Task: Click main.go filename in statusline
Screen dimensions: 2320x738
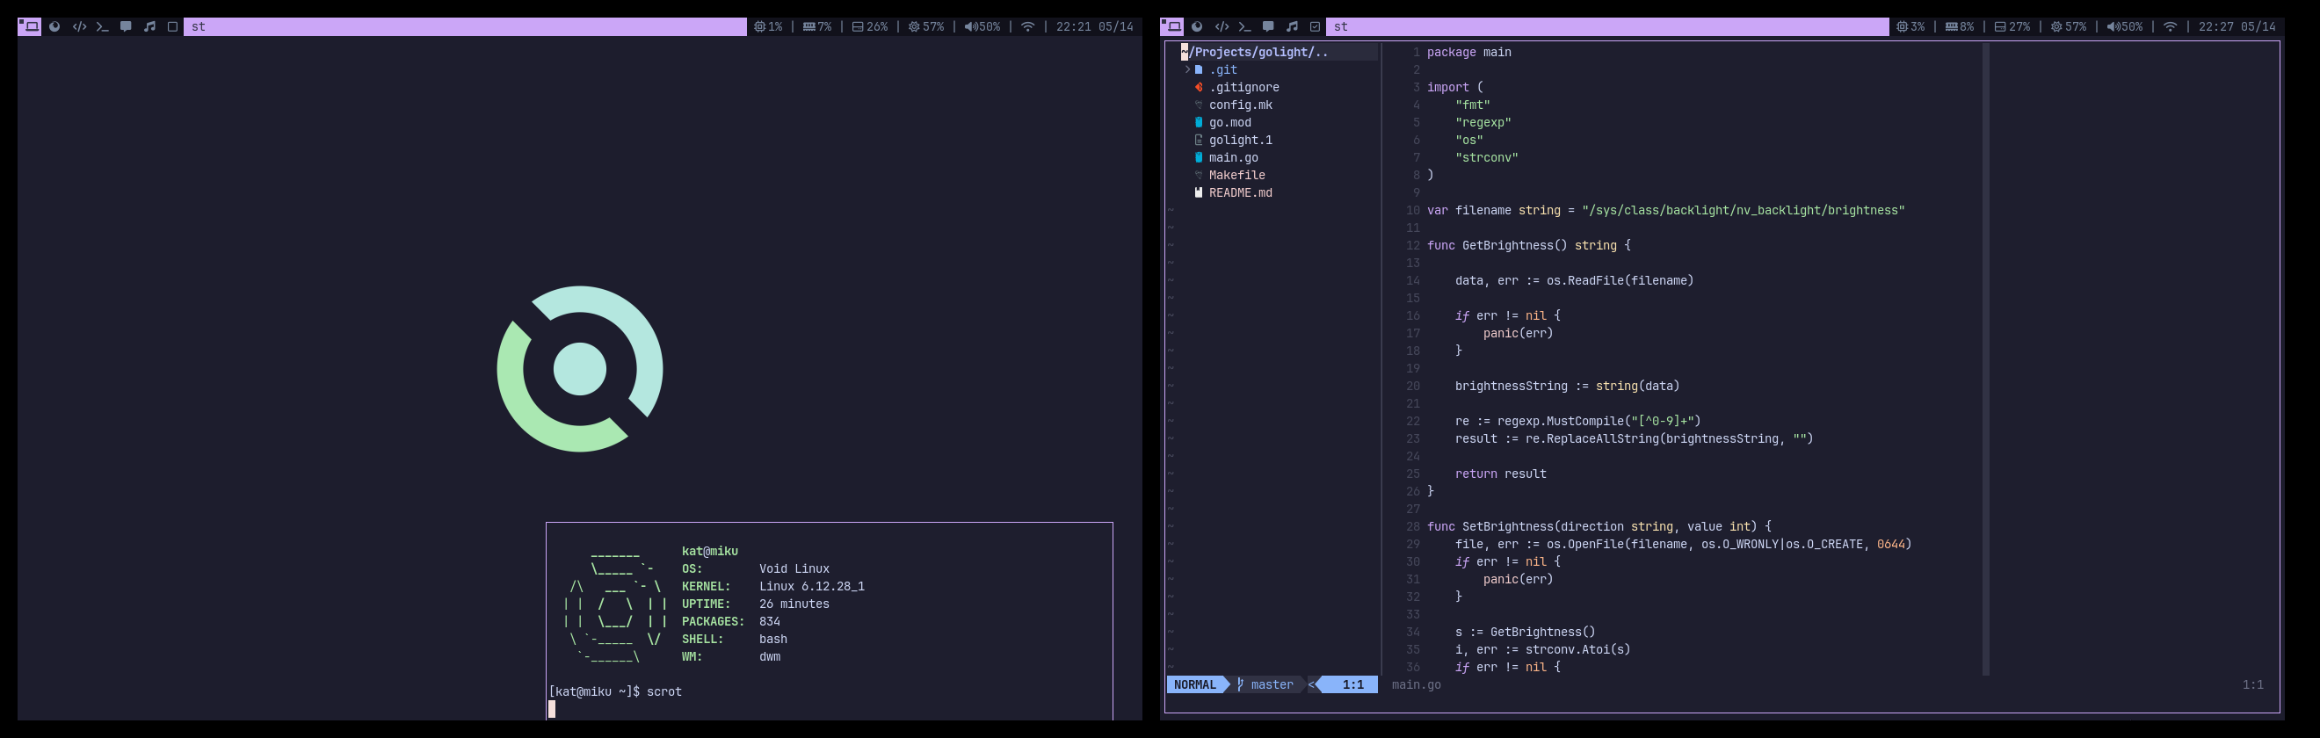Action: (1416, 685)
